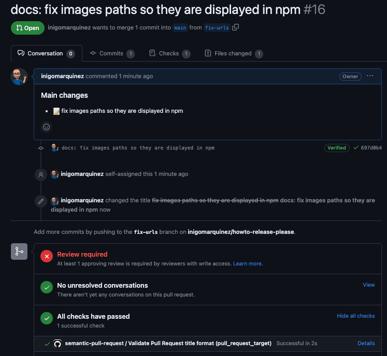Image resolution: width=387 pixels, height=356 pixels.
Task: Click 'No unresolved conversations' heading text
Action: (103, 285)
